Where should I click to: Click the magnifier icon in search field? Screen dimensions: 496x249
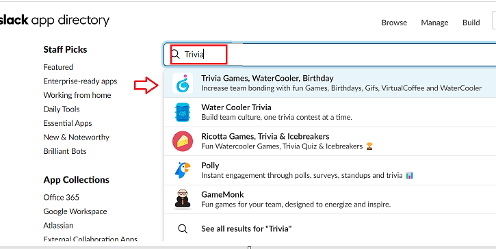176,54
